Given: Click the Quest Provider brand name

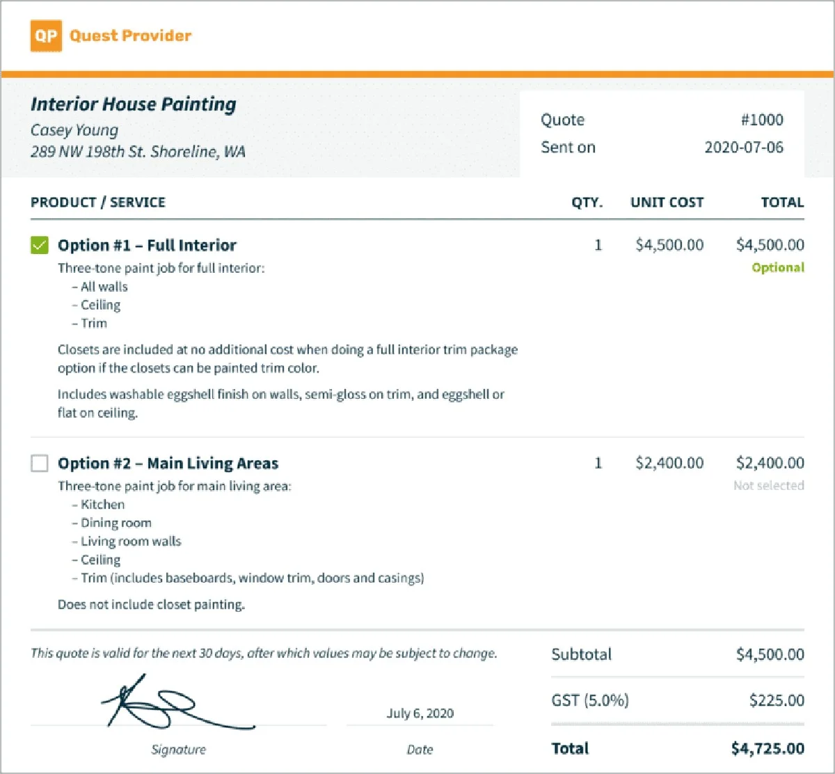Looking at the screenshot, I should pos(130,36).
